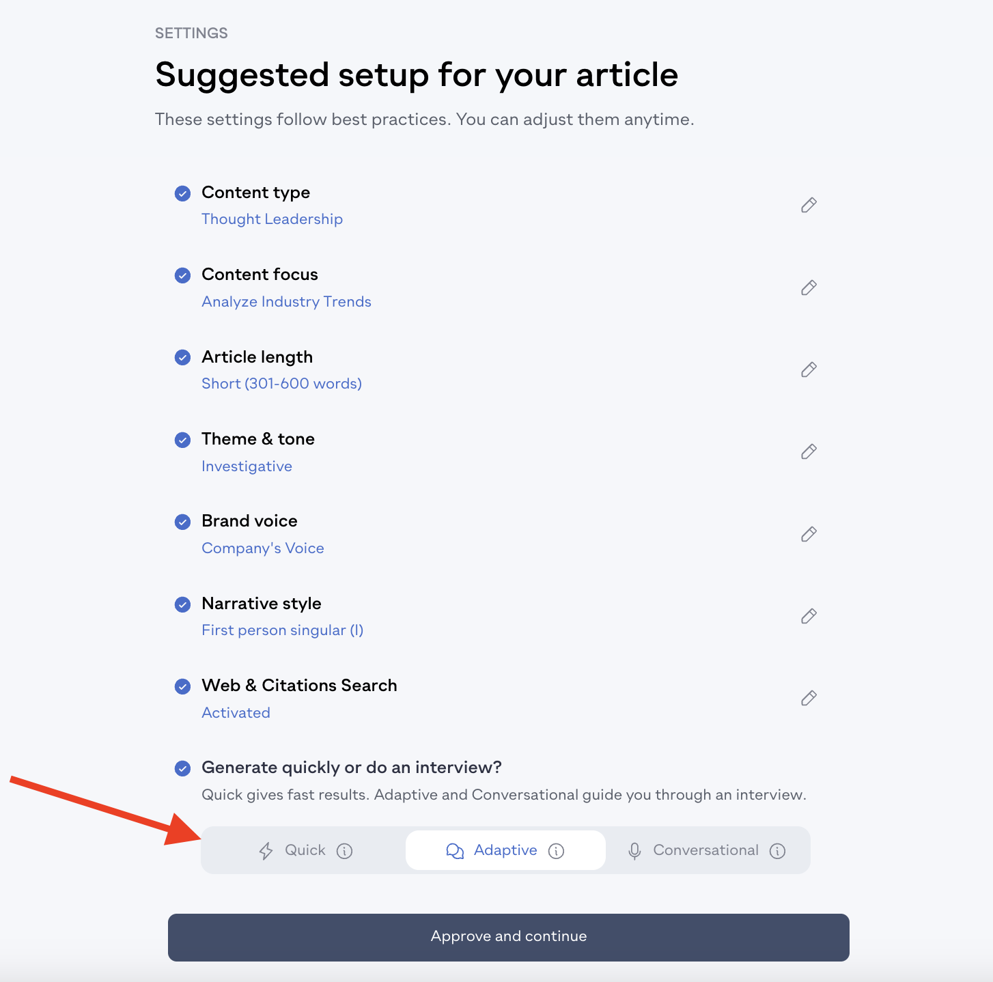The image size is (993, 982).
Task: Toggle the Content type check mark
Action: 182,193
